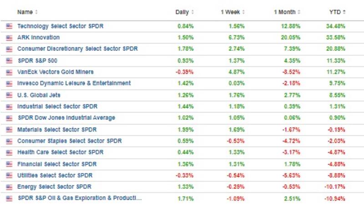This screenshot has width=364, height=207.
Task: Click the flag icon next to Health Care Select Sector SPDR
Action: click(x=9, y=152)
